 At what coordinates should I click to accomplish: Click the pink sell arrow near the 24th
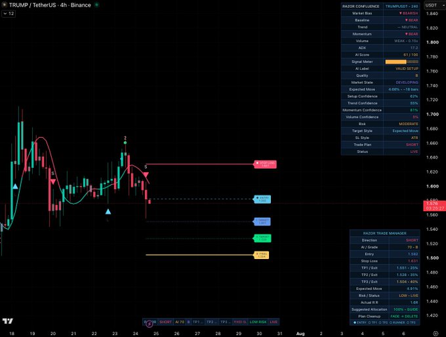pos(146,174)
